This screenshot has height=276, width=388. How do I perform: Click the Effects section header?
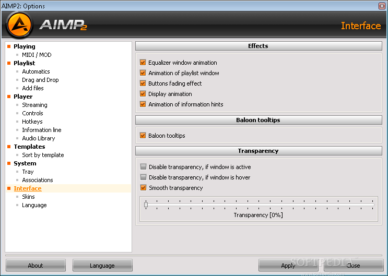[258, 46]
